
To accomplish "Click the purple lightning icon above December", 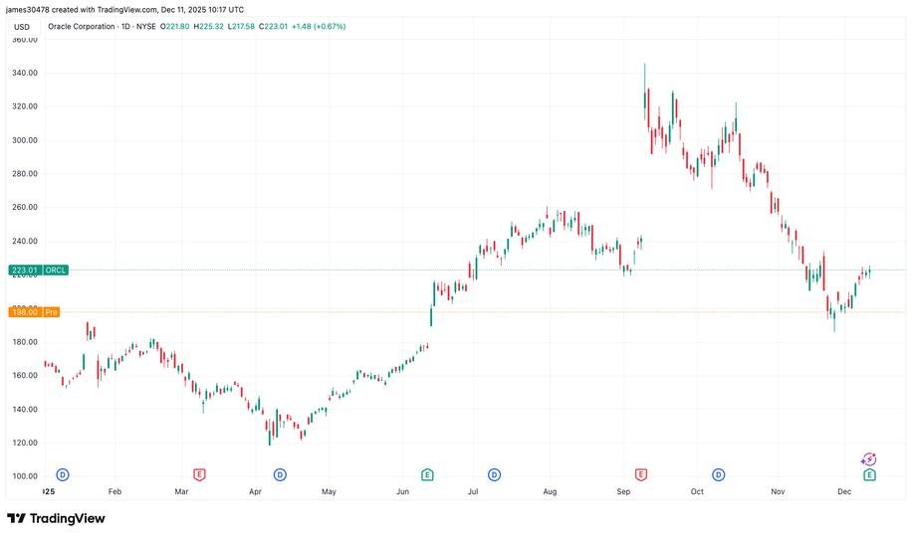I will click(x=867, y=458).
